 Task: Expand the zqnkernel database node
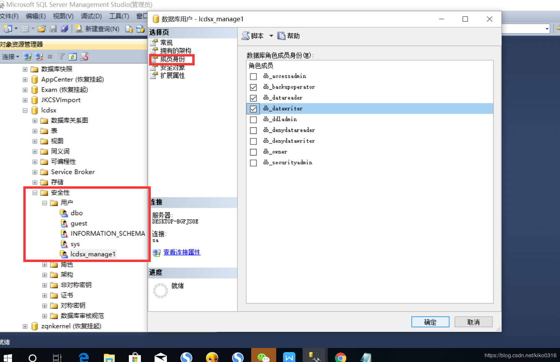pos(25,326)
